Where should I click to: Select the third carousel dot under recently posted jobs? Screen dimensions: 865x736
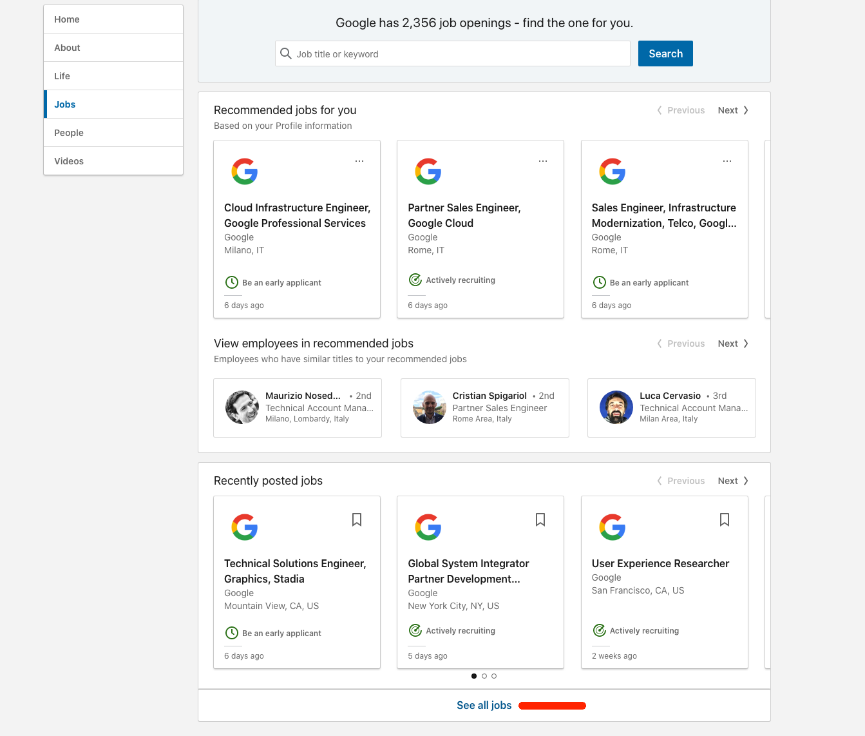[493, 676]
